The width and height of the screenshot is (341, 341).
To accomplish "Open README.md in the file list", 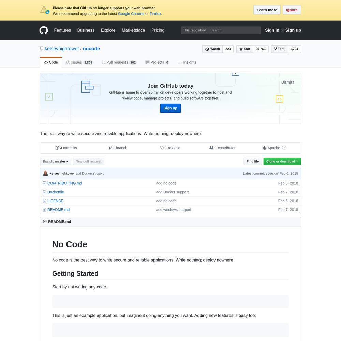I will pos(59,210).
